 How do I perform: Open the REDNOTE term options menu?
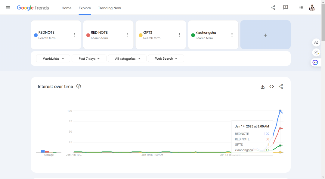[x=75, y=35]
